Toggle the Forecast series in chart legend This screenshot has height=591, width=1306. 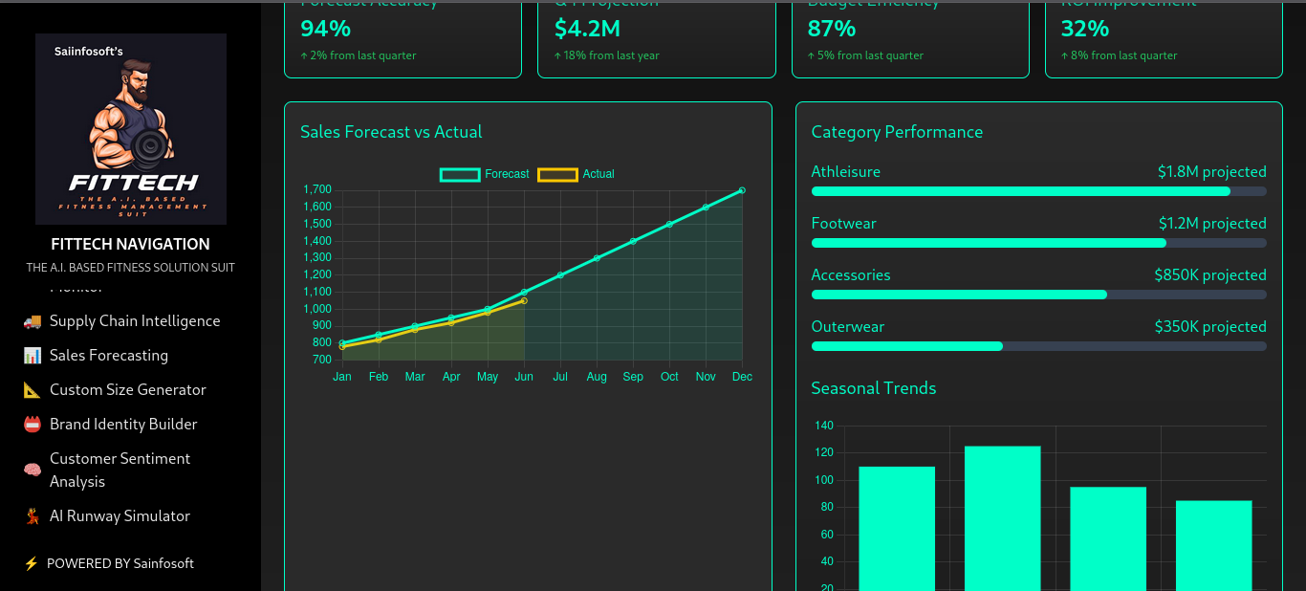pos(484,174)
